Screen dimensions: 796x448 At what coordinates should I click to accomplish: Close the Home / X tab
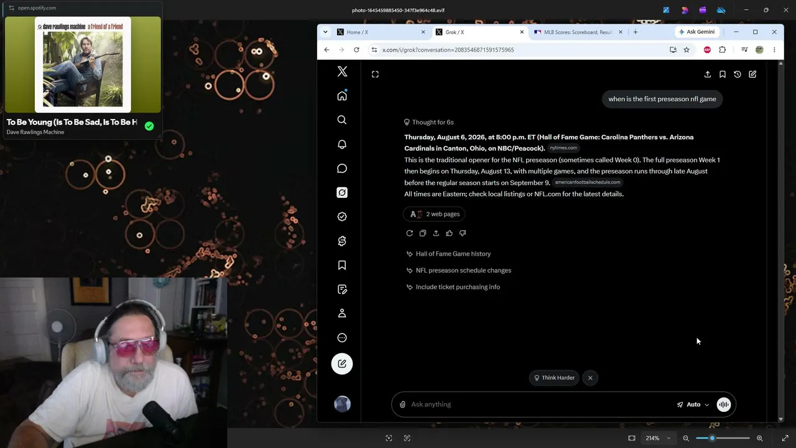pos(423,32)
